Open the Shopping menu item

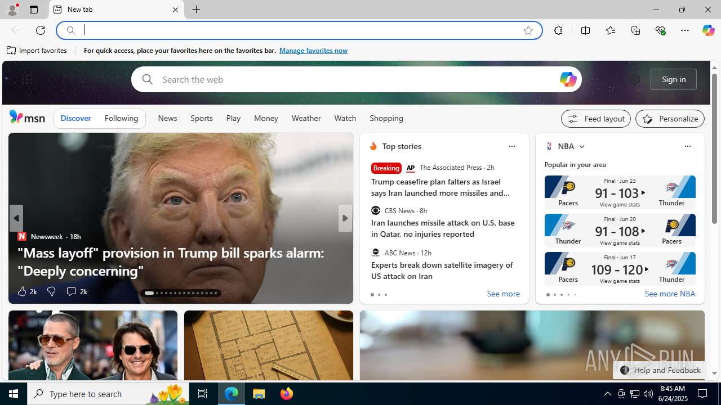click(x=386, y=119)
